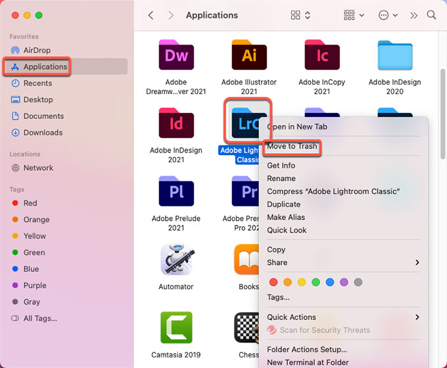Click the Recents clock icon
The image size is (447, 368).
[x=15, y=83]
